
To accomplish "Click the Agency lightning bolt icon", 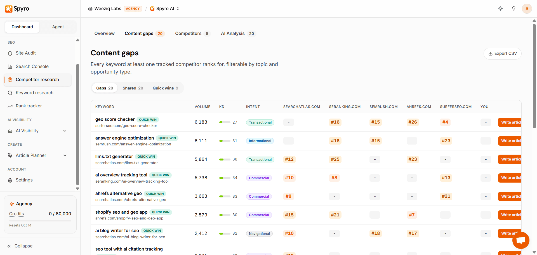I will click(x=12, y=204).
